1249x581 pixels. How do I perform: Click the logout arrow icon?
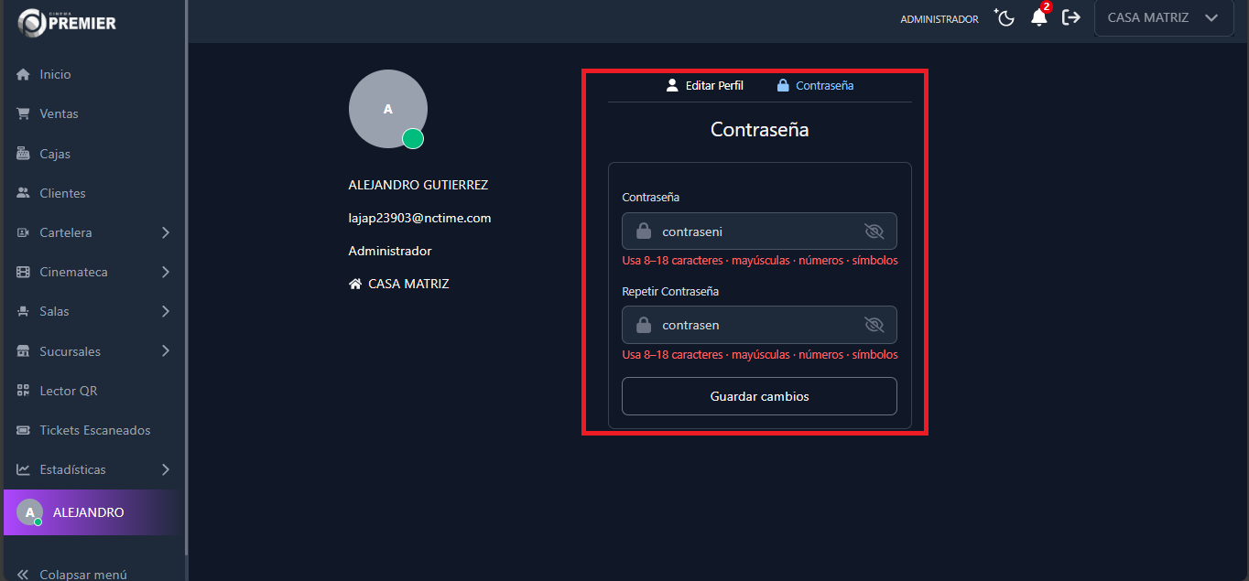1070,18
